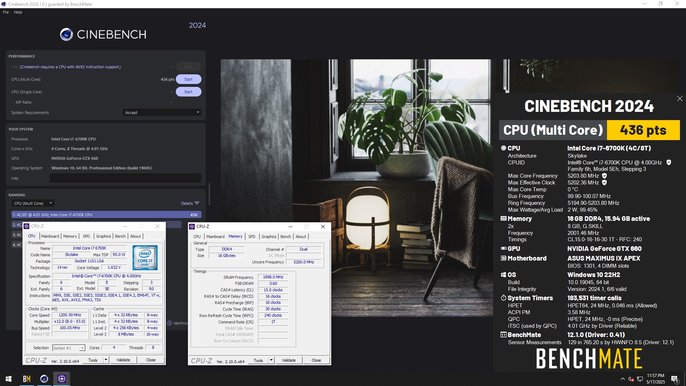
Task: Expand Tools dropdown arrow in left CPU-Z
Action: click(x=106, y=360)
